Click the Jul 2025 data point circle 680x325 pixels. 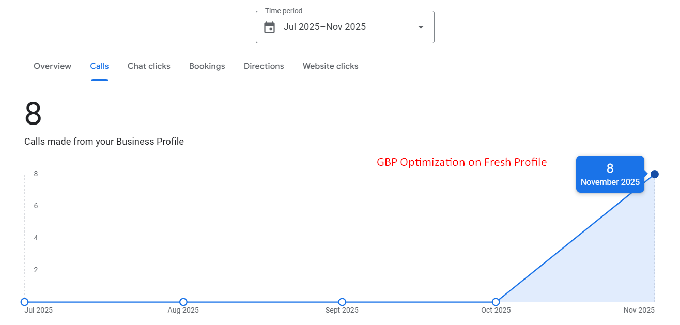tap(24, 302)
